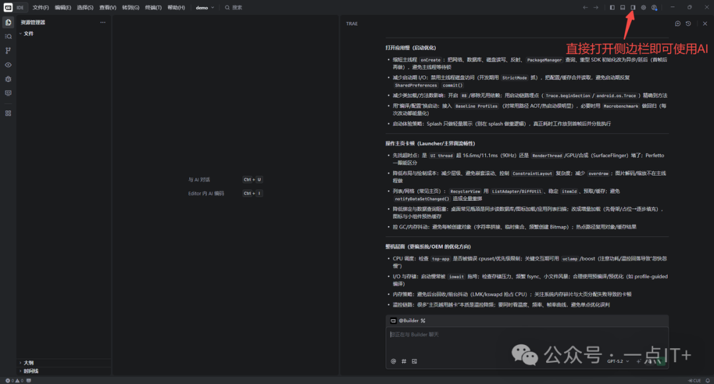This screenshot has width=714, height=384.
Task: Open the 转到(G) menu
Action: (131, 8)
